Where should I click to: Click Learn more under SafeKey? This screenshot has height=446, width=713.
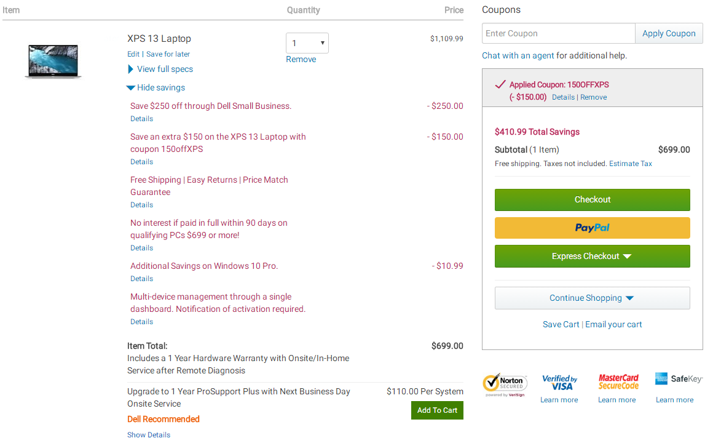point(674,400)
